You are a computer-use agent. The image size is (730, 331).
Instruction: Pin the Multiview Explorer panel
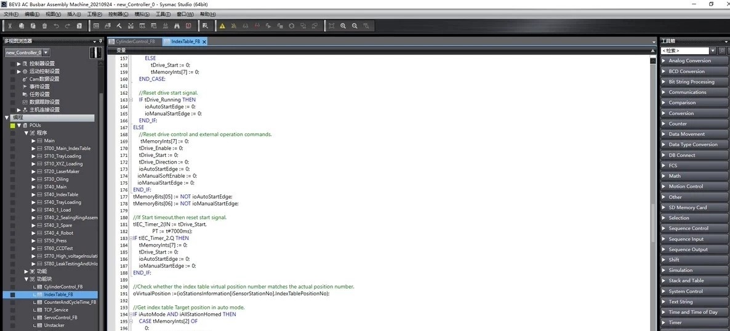click(x=100, y=41)
